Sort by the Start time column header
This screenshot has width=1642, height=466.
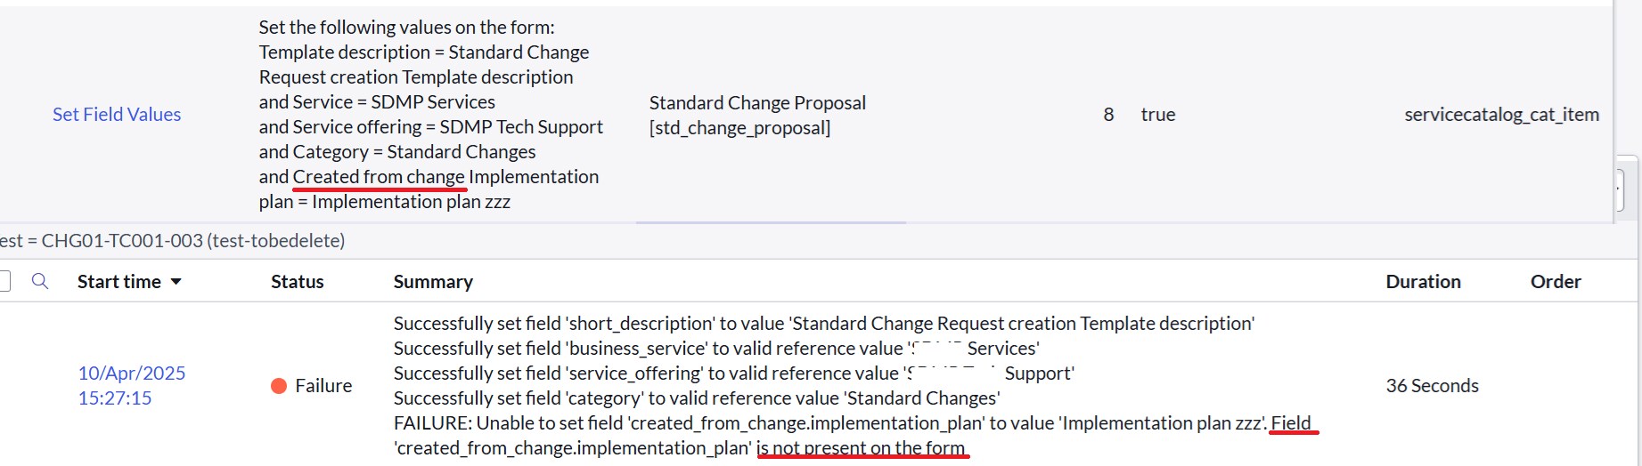tap(119, 281)
